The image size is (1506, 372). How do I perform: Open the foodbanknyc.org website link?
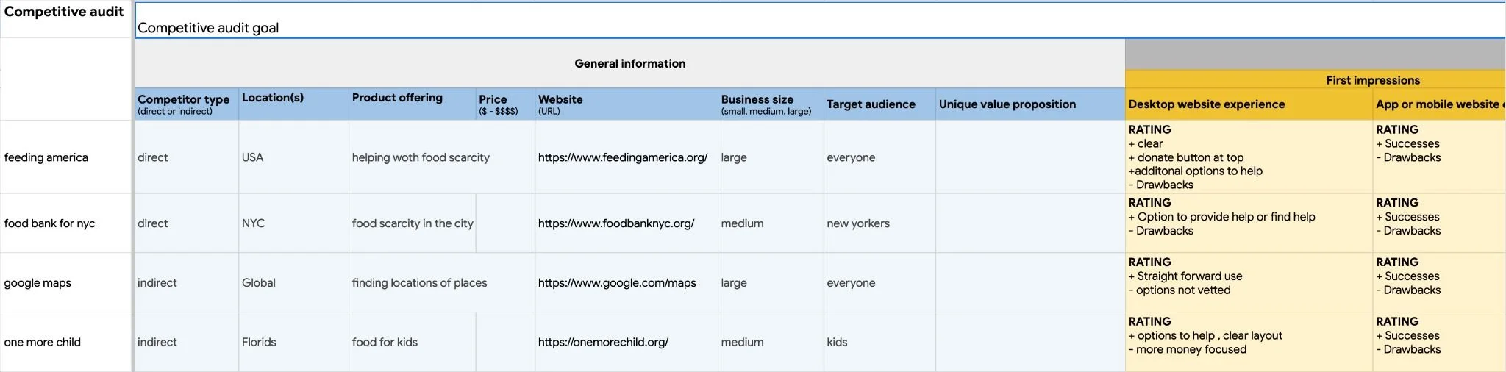click(x=616, y=223)
